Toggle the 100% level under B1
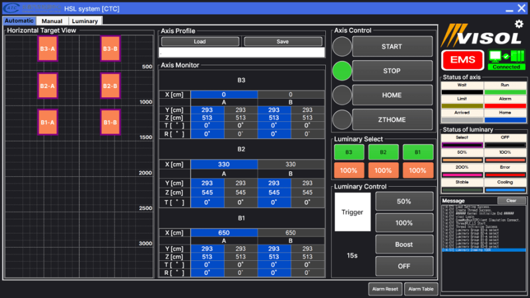 (418, 170)
